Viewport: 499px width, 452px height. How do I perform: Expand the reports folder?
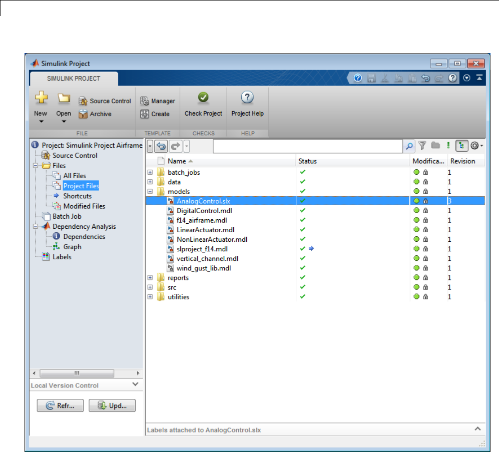tap(150, 278)
